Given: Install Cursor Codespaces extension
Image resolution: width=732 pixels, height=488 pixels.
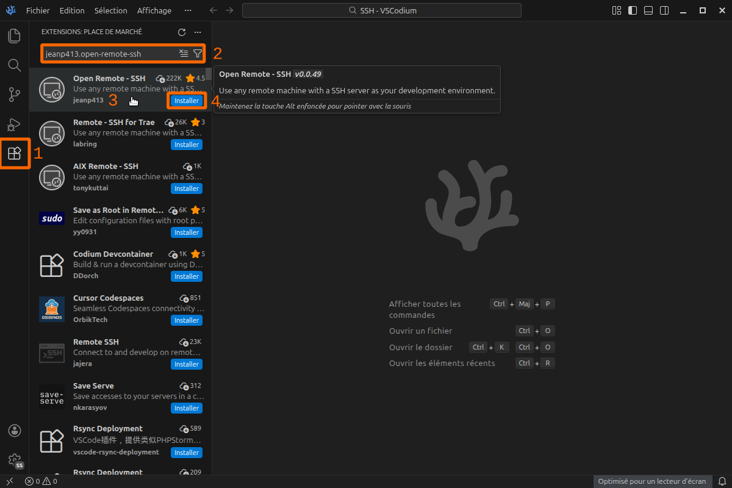Looking at the screenshot, I should pos(187,320).
